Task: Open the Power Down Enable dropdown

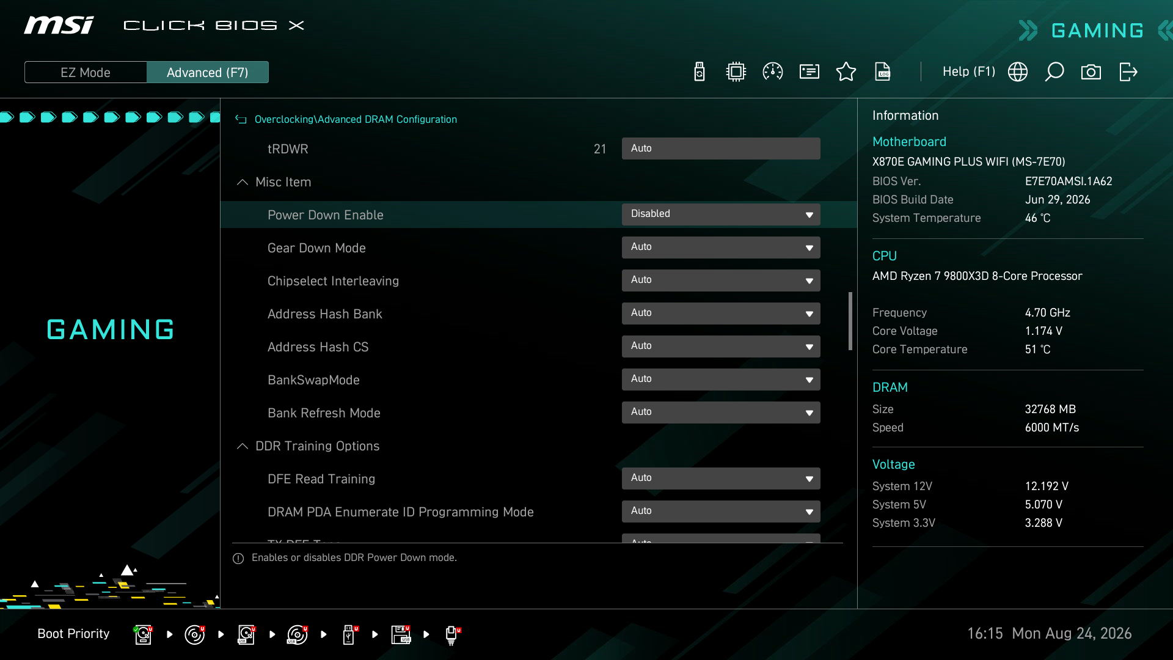Action: [721, 215]
